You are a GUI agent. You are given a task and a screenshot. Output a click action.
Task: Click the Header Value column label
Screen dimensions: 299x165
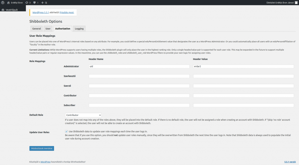[x=200, y=59]
